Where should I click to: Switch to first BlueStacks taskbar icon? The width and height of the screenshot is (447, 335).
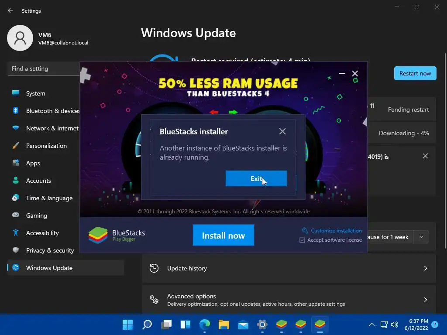click(282, 324)
